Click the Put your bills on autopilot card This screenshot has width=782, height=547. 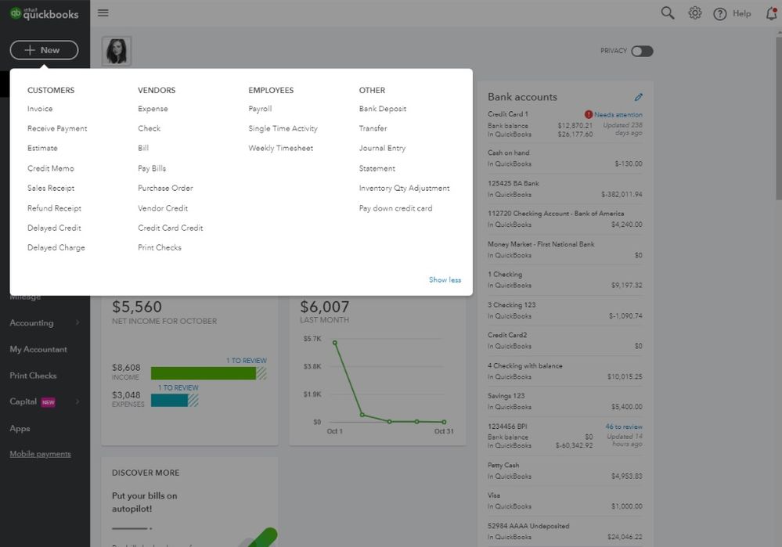tap(189, 502)
